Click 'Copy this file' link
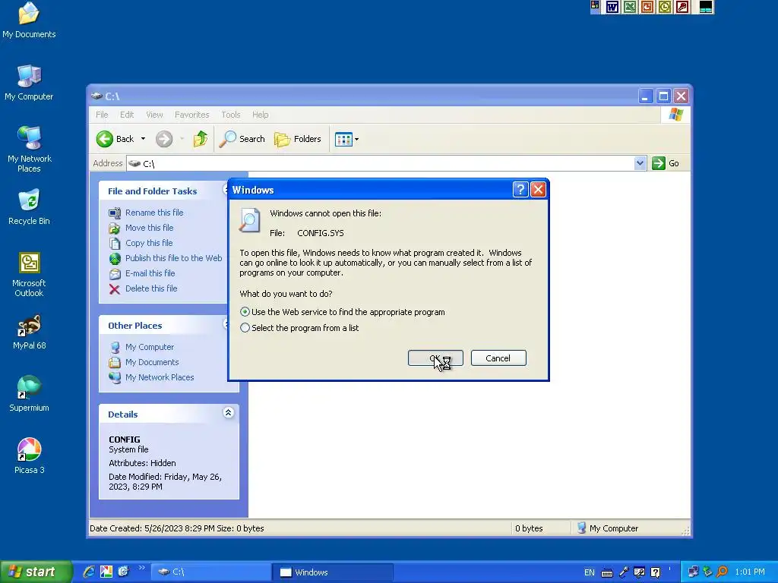This screenshot has width=778, height=583. click(x=149, y=243)
